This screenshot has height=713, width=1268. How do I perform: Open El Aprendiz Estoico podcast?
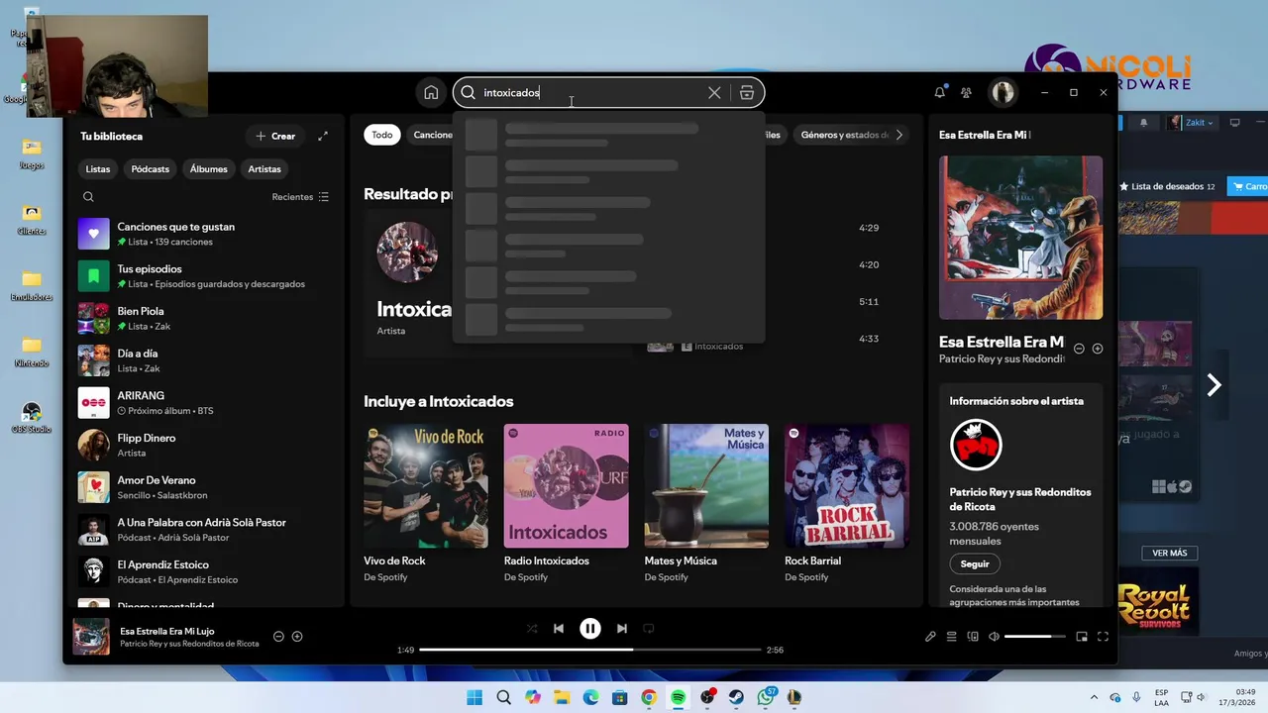pos(204,571)
